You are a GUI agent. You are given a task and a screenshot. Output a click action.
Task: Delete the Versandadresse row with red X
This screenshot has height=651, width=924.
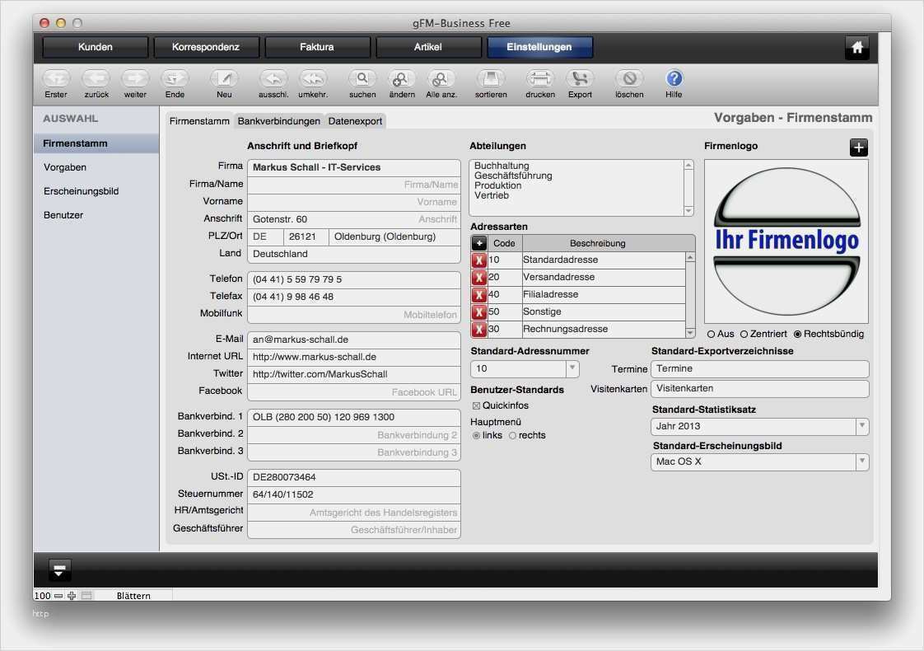click(478, 278)
